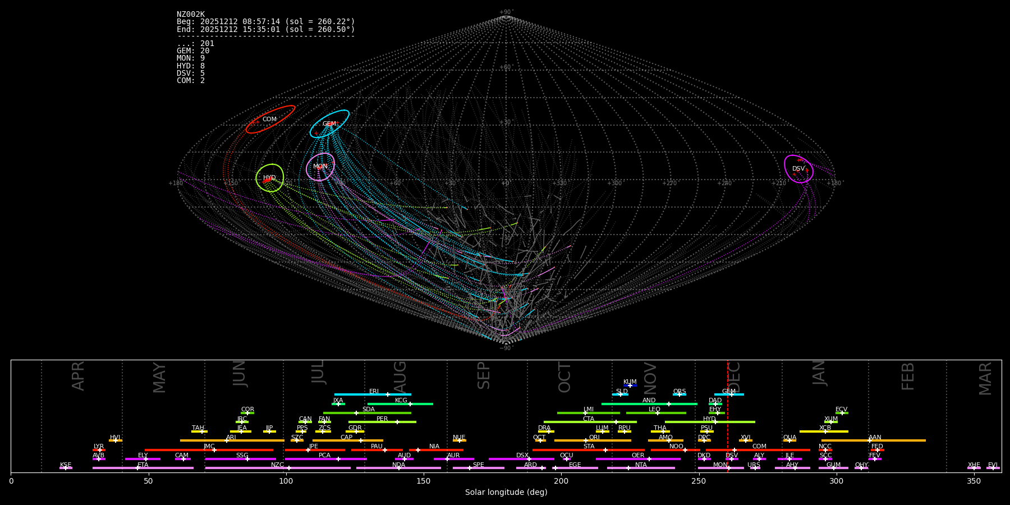Click the 'DSV: 5' count line
The height and width of the screenshot is (505, 1010).
191,74
